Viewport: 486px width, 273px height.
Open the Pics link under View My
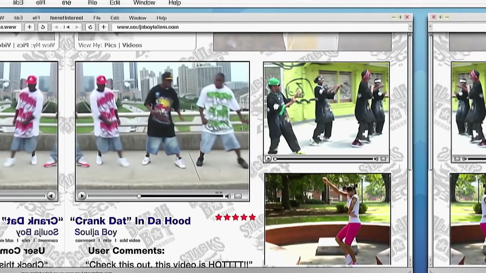point(110,45)
